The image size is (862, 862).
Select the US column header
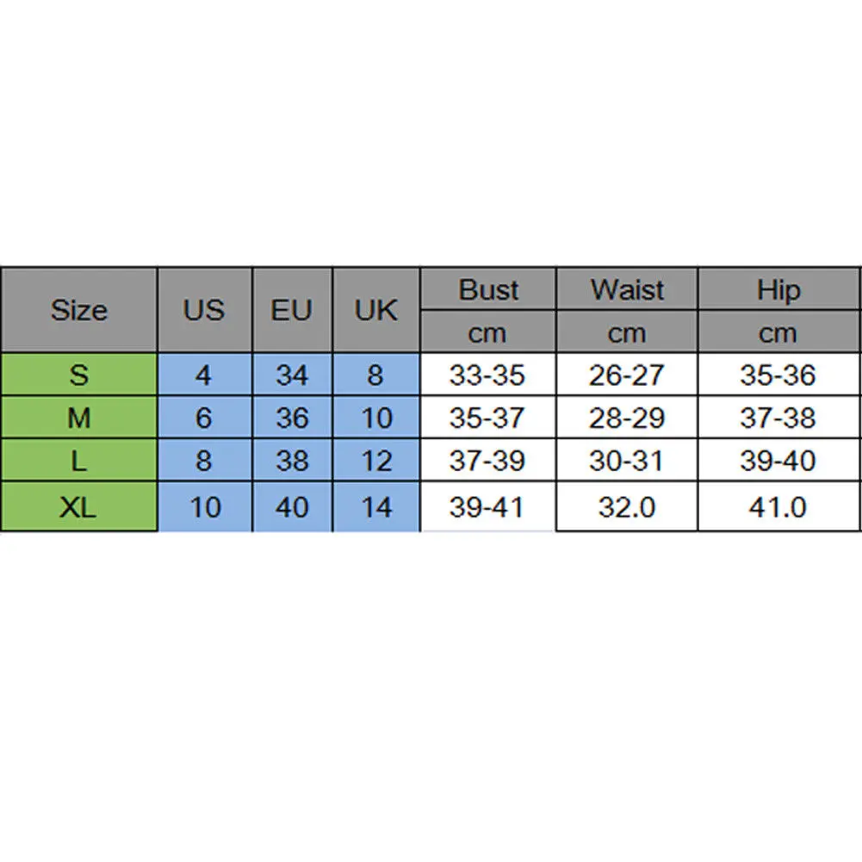(x=204, y=310)
